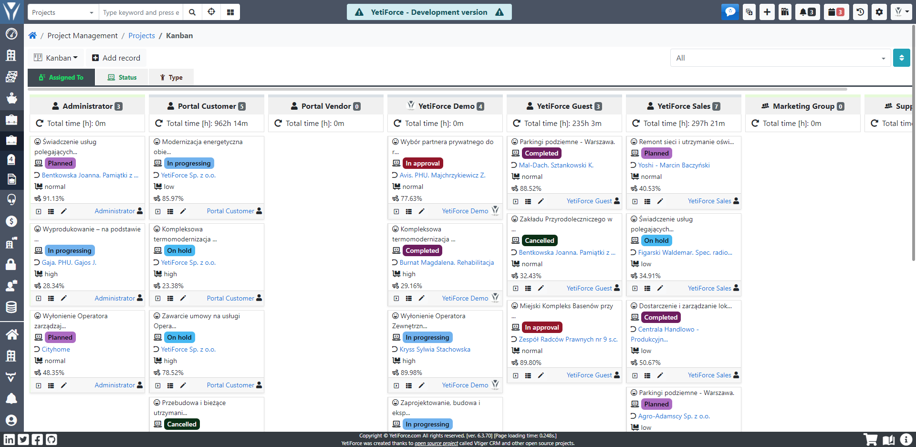
Task: Open the dashboard gauge sidebar icon
Action: (x=11, y=34)
